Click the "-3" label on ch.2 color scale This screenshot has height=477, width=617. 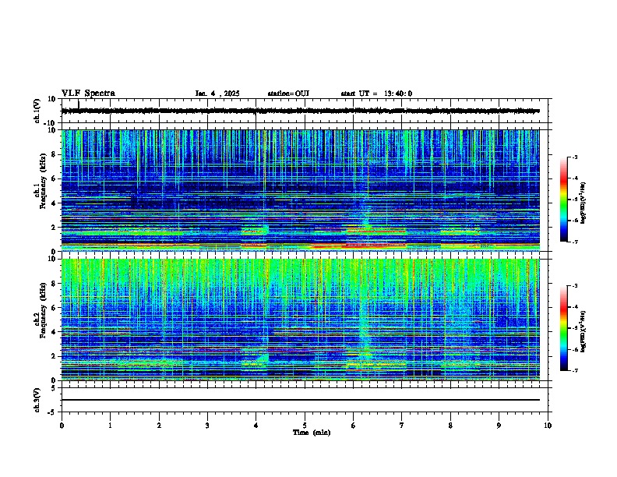[574, 286]
